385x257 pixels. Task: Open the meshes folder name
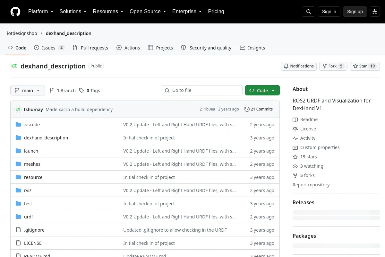pyautogui.click(x=32, y=164)
